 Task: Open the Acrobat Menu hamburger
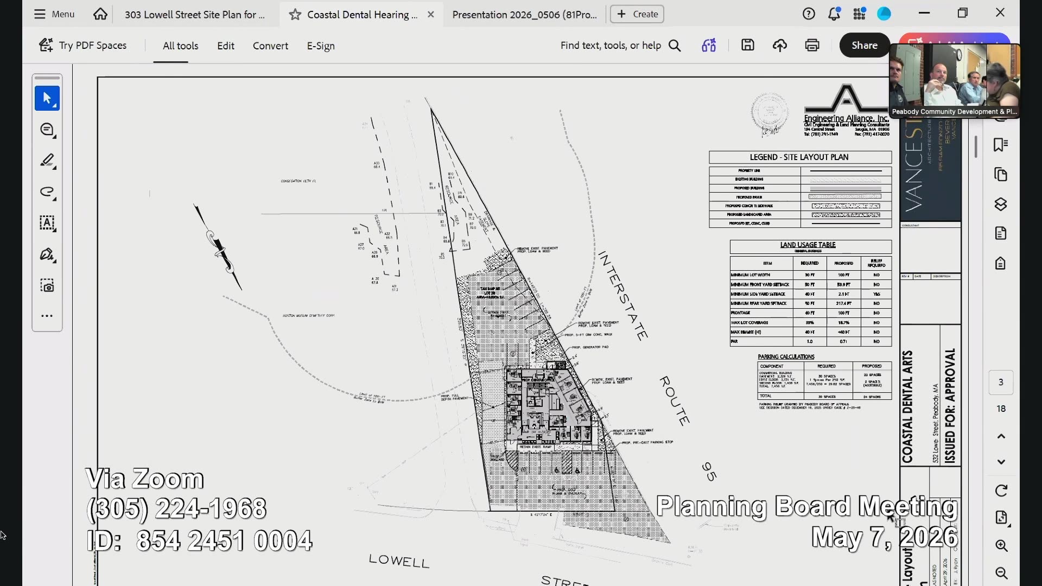54,14
